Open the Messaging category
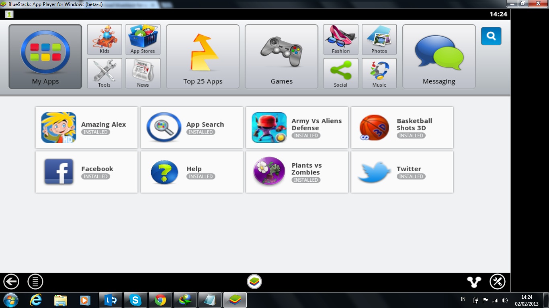 [x=439, y=57]
